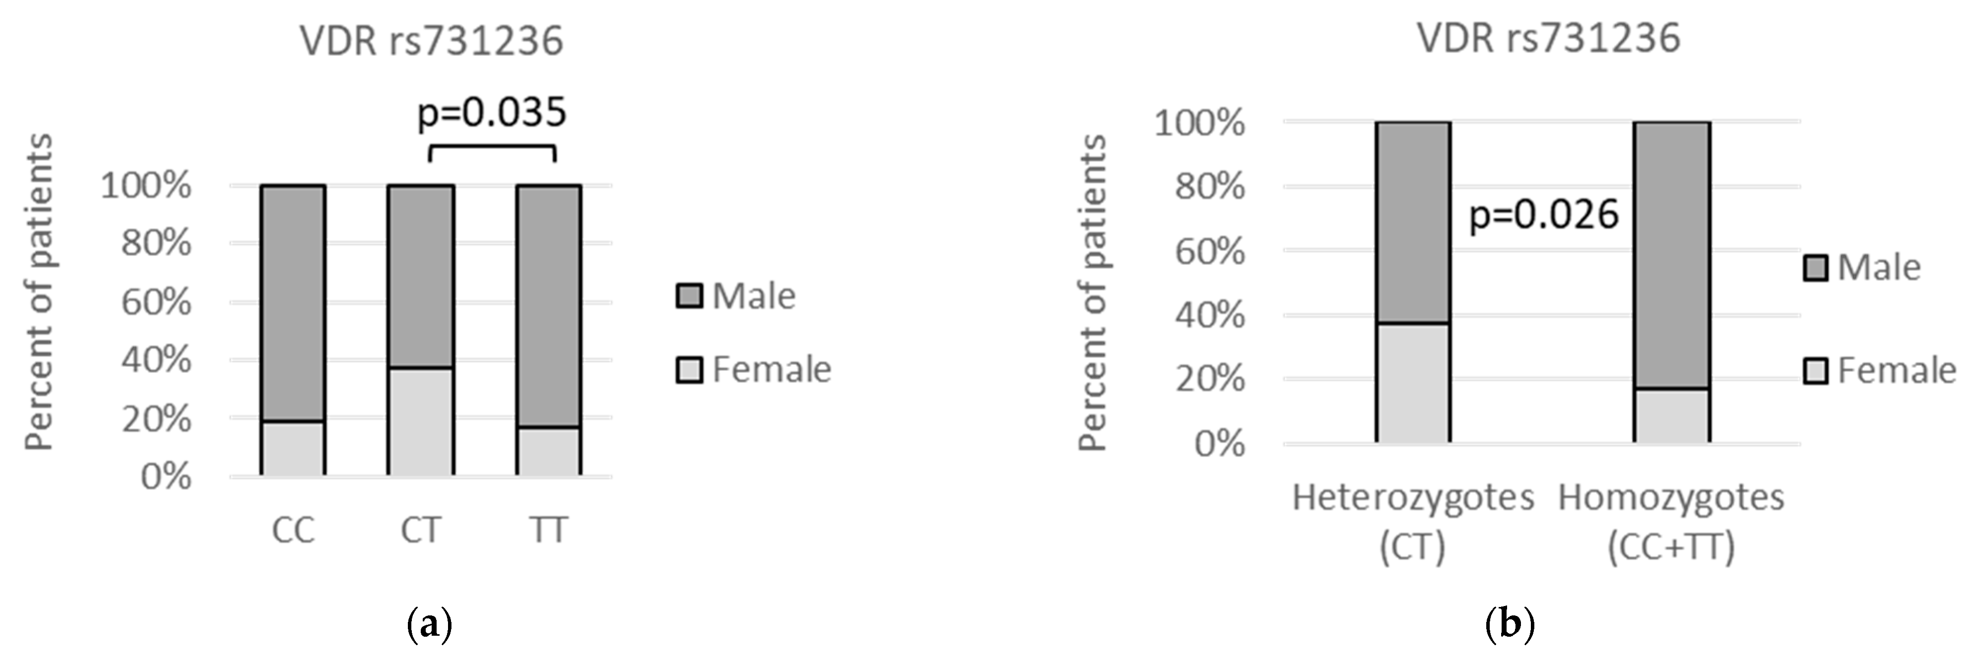
Task: Click the Female legend swatch in chart (b)
Action: (x=1815, y=371)
